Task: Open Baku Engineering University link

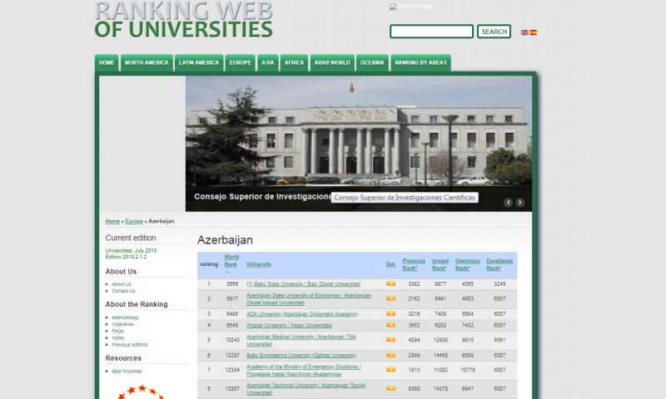Action: pyautogui.click(x=301, y=355)
